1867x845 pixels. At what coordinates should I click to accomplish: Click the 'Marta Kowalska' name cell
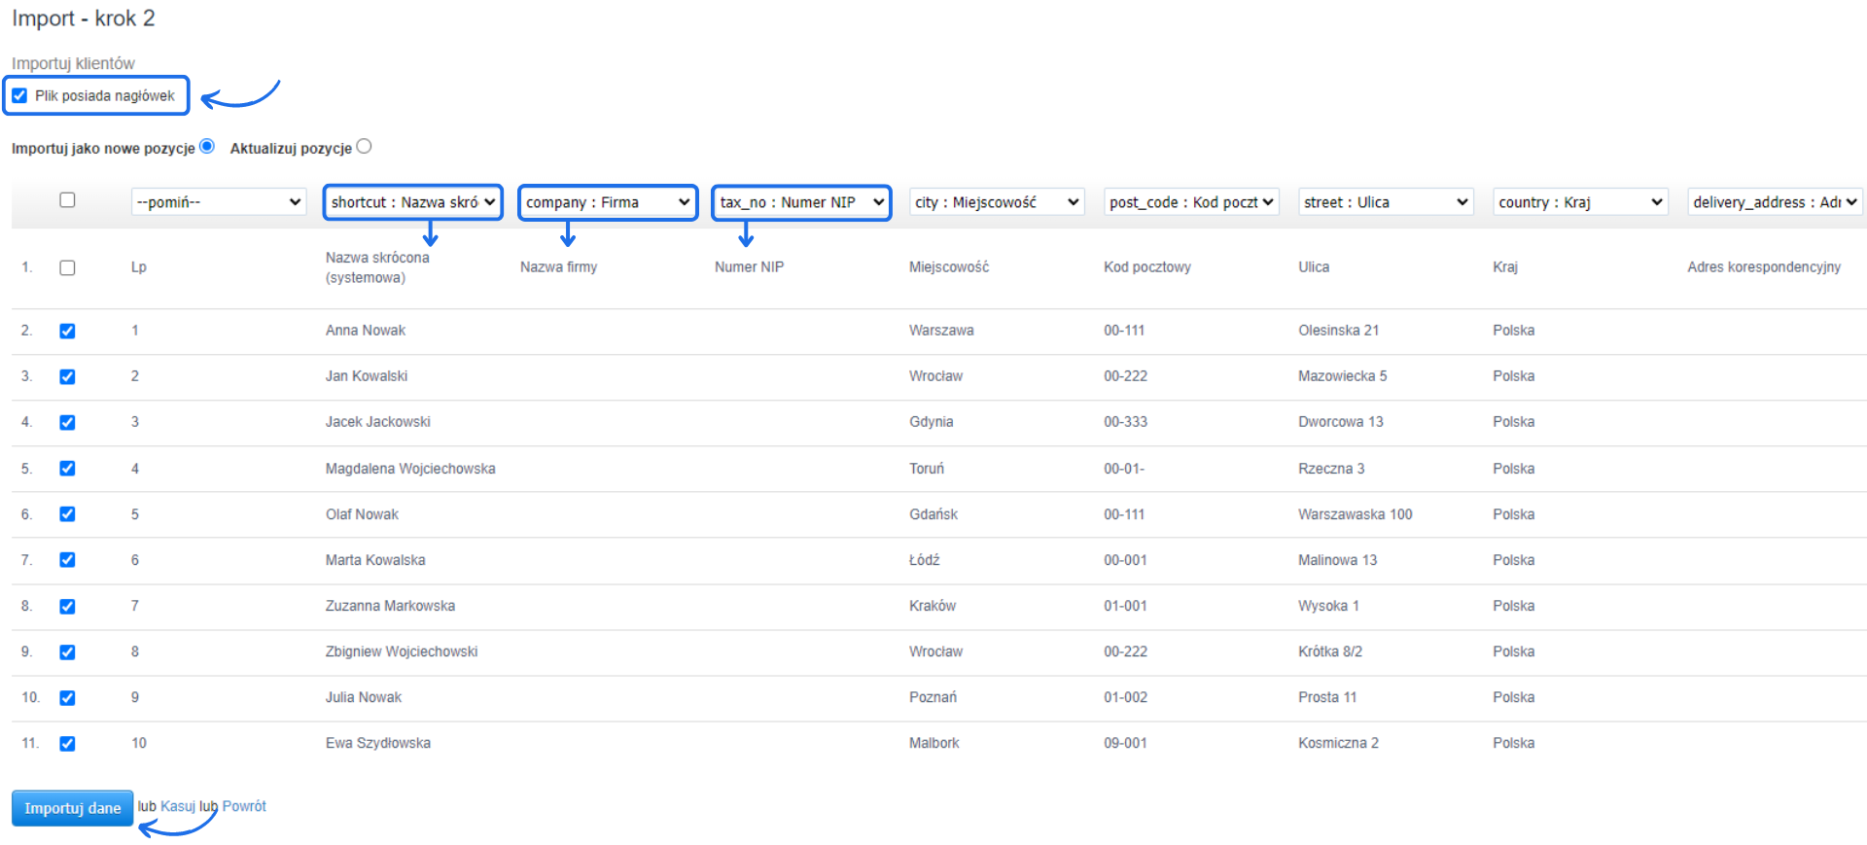375,560
